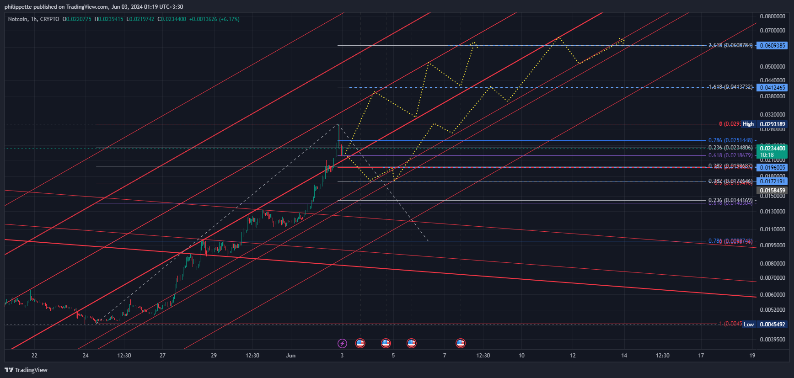
Task: Click the 0.236 (0.0144169) Fibonacci label
Action: (x=730, y=200)
